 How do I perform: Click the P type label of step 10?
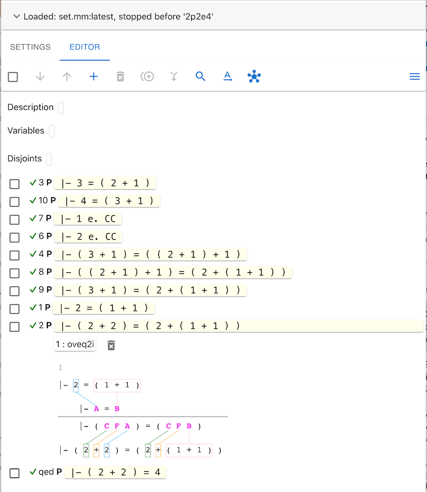[53, 200]
